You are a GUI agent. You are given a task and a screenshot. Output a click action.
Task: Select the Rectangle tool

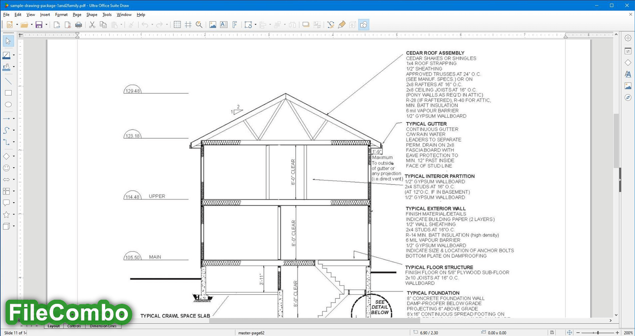tap(8, 93)
